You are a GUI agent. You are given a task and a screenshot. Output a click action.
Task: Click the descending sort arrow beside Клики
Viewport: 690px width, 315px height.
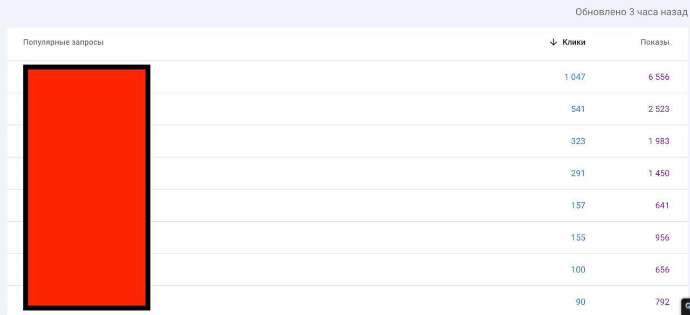point(553,42)
